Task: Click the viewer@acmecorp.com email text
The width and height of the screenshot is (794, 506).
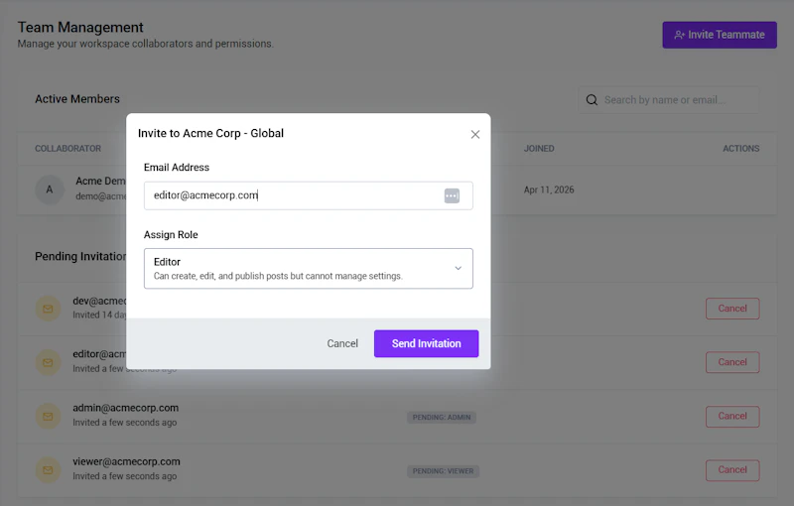Action: pos(126,461)
